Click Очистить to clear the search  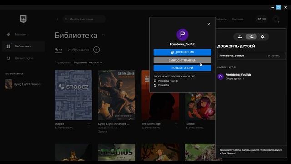pyautogui.click(x=274, y=56)
